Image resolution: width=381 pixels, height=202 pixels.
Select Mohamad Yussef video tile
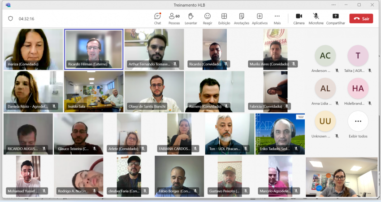pos(28,176)
